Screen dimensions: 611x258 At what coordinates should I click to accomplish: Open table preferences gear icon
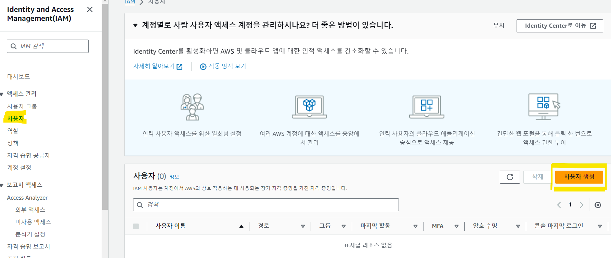click(598, 205)
